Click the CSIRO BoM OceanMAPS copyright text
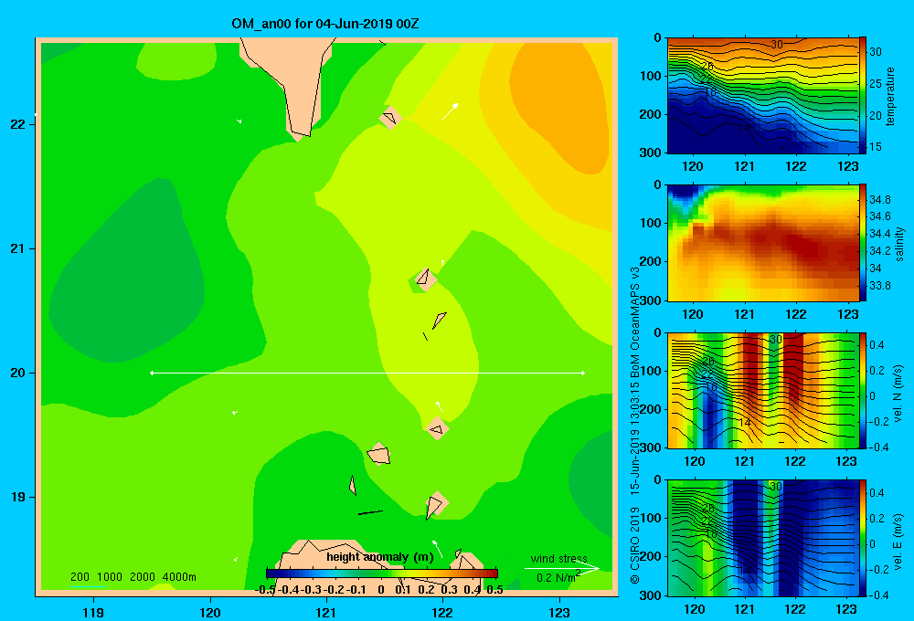 point(635,426)
